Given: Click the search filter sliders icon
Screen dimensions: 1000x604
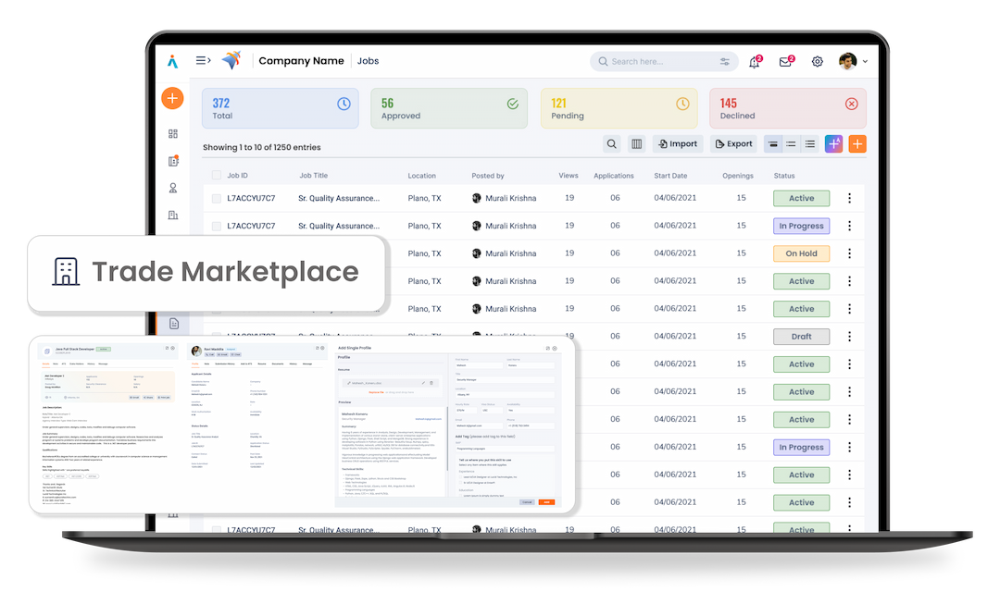Looking at the screenshot, I should (x=724, y=62).
